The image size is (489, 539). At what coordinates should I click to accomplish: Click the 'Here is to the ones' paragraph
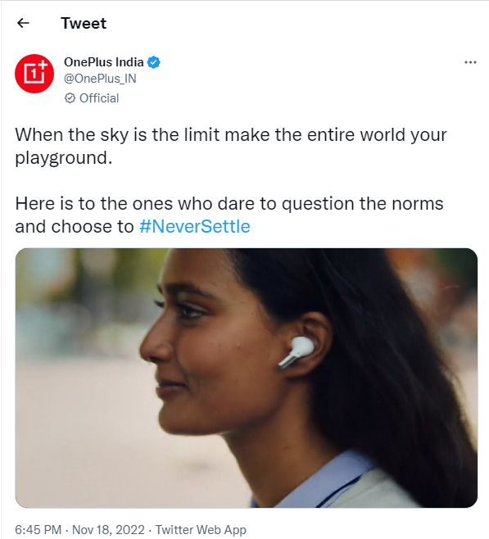click(x=229, y=215)
